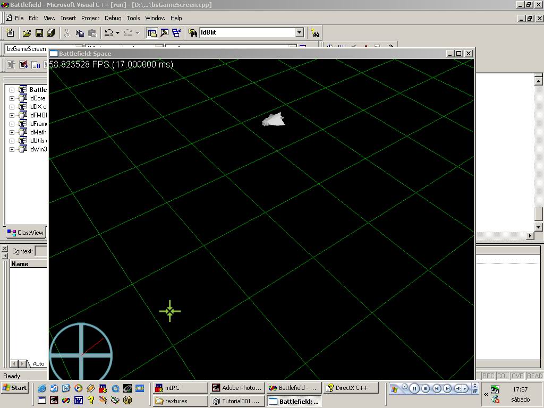This screenshot has width=544, height=408.
Task: Select the ldCore project in ClassView
Action: (x=37, y=98)
